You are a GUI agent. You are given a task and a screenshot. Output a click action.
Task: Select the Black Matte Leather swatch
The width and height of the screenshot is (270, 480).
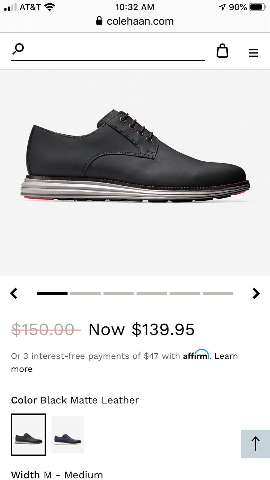(29, 434)
